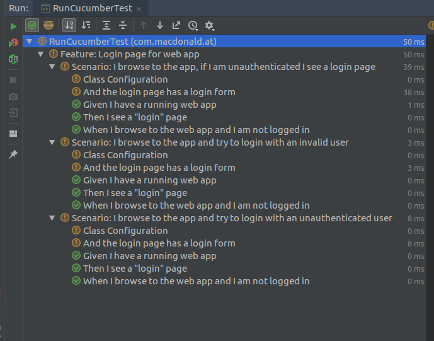
Task: Toggle the Show Ignored tests filter
Action: coord(48,26)
